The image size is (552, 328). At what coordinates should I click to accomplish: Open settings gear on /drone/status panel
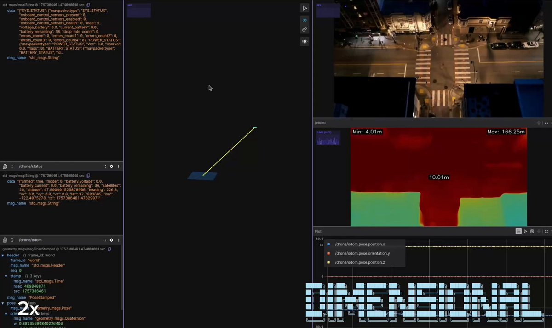point(111,166)
